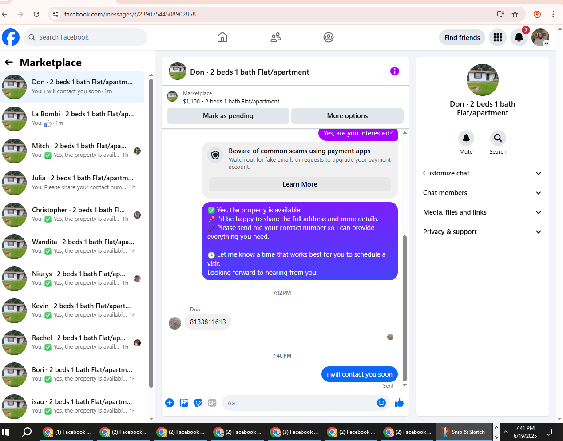
Task: Bookmark this page with the star icon
Action: 515,14
